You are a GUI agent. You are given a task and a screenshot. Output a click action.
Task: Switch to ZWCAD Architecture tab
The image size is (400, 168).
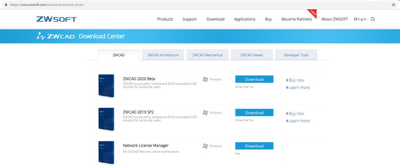(163, 55)
